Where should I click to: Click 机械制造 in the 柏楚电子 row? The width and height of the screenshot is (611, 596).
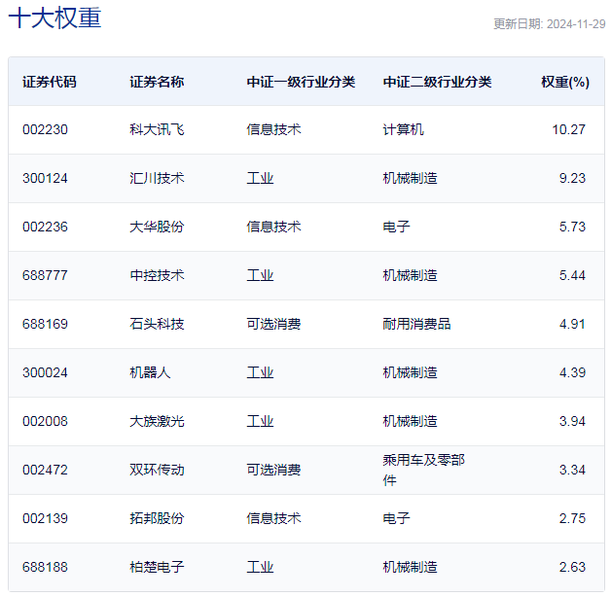click(410, 568)
